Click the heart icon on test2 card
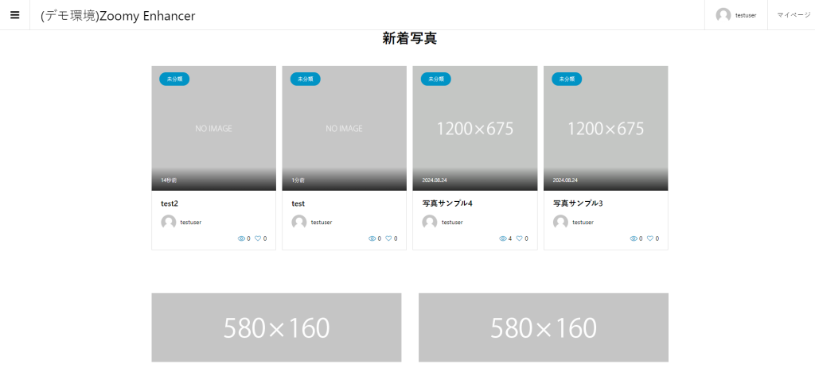Viewport: 815px width, 368px height. [x=258, y=238]
